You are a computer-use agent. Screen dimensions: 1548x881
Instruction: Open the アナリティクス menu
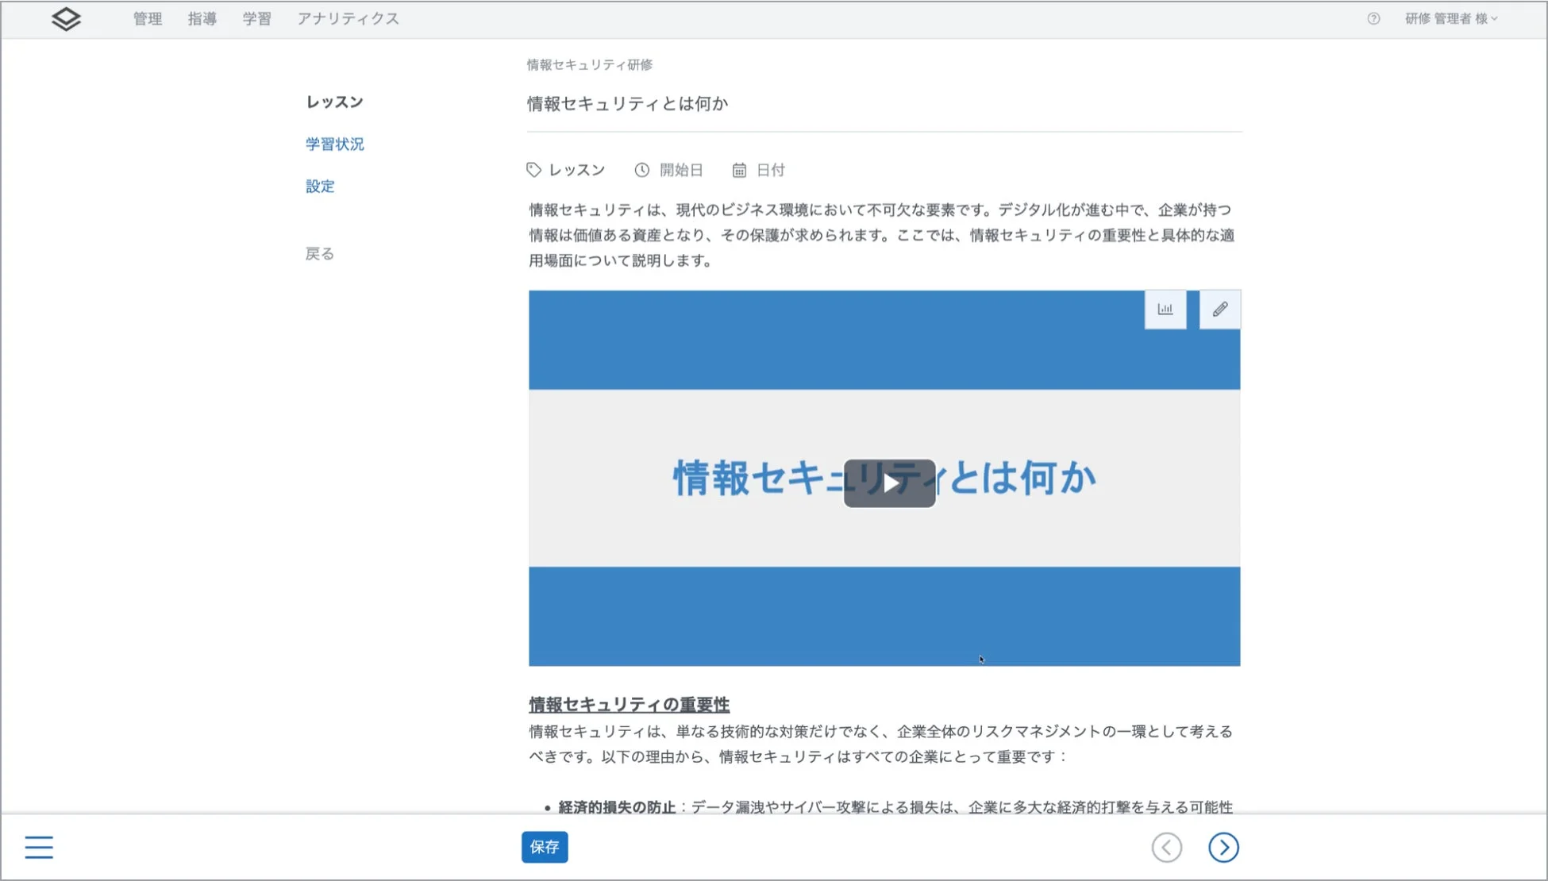(x=348, y=18)
